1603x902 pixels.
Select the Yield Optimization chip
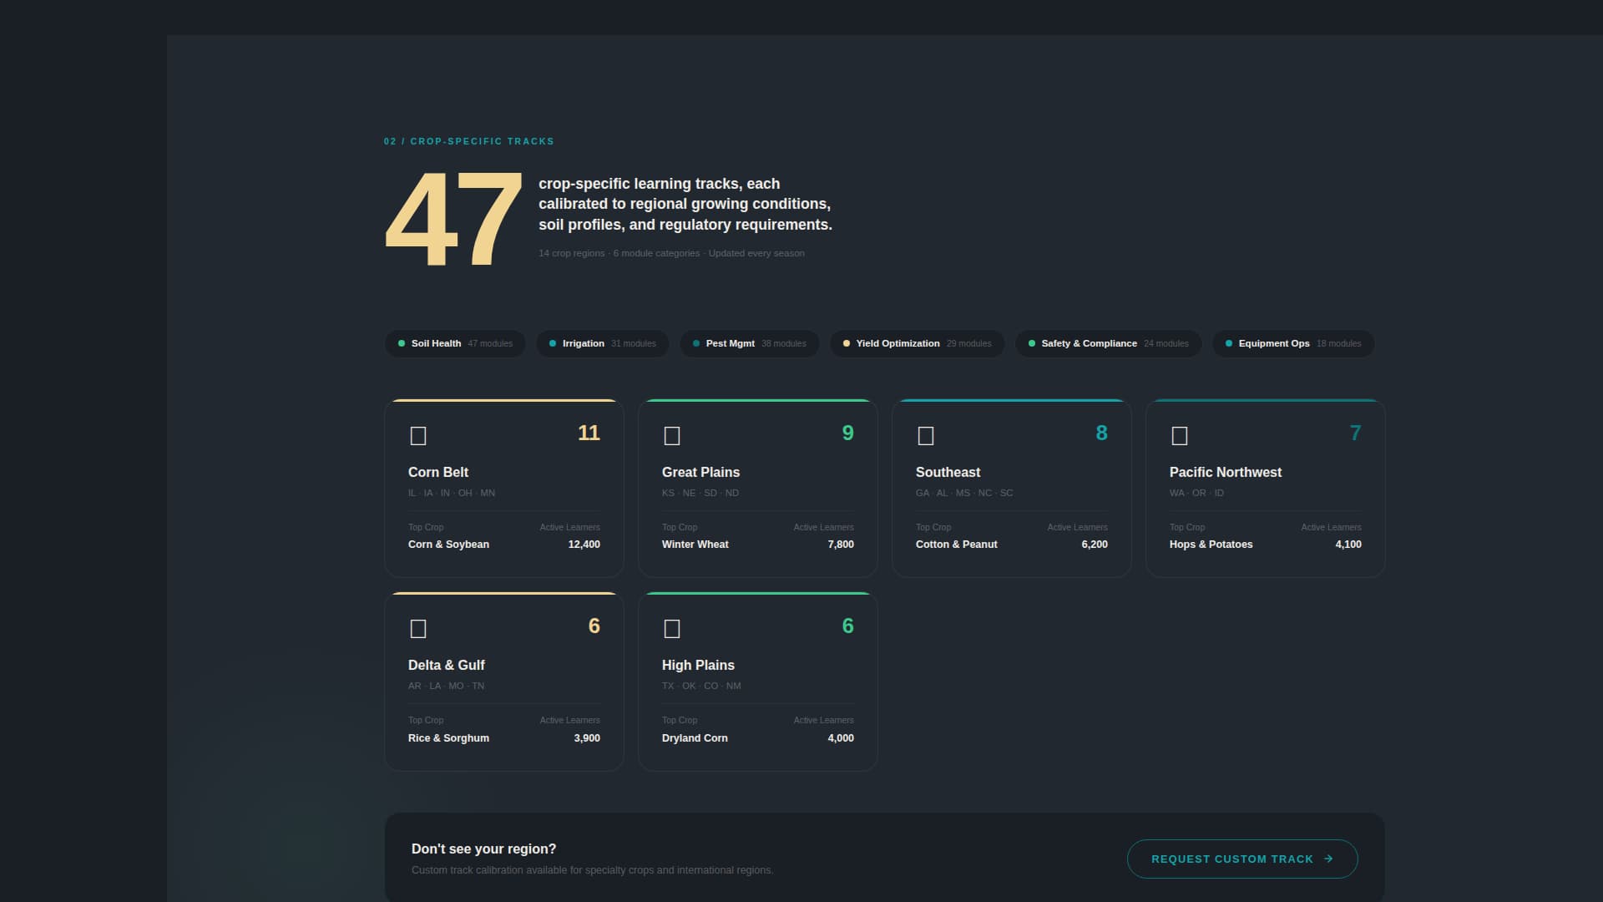click(x=917, y=343)
